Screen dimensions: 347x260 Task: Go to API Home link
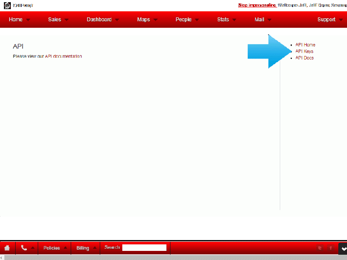click(305, 45)
